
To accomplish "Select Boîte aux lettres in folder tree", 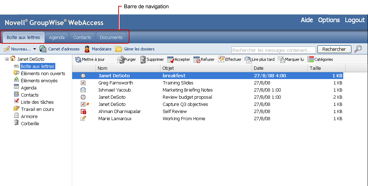I will [x=38, y=67].
